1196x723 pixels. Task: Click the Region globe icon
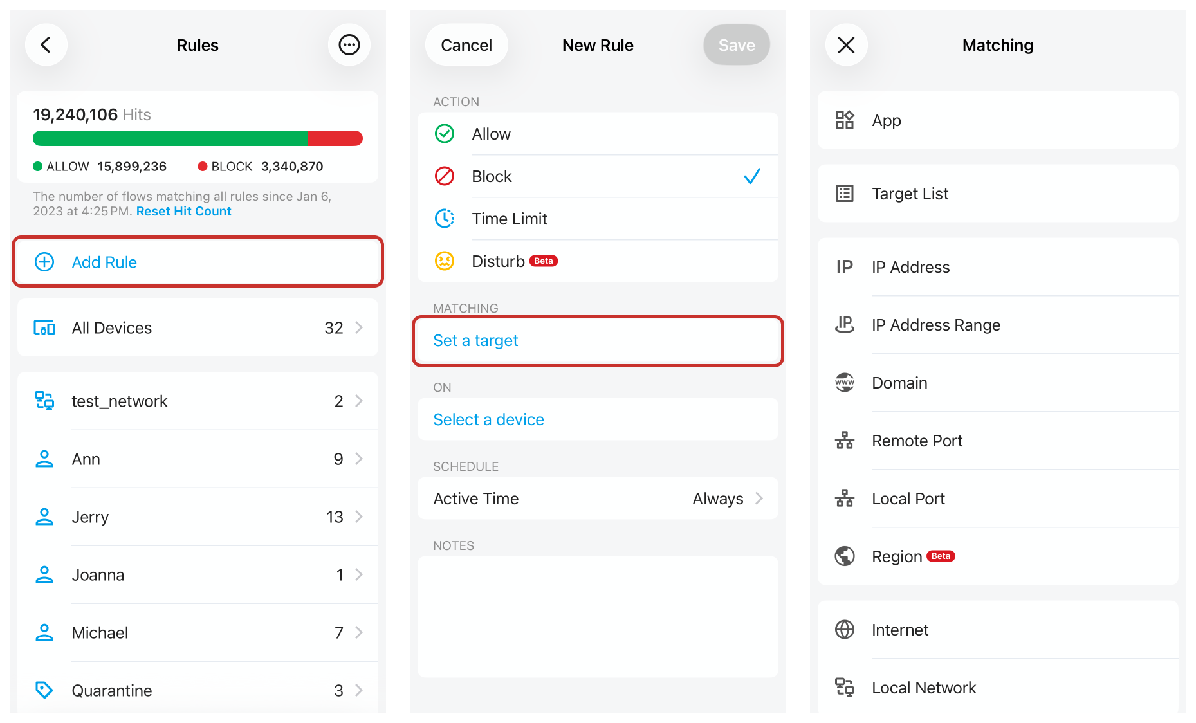click(844, 556)
